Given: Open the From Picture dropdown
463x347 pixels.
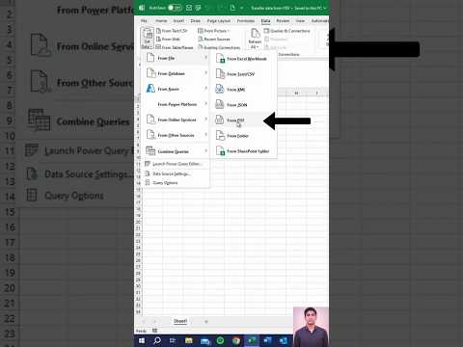Looking at the screenshot, I should point(214,31).
